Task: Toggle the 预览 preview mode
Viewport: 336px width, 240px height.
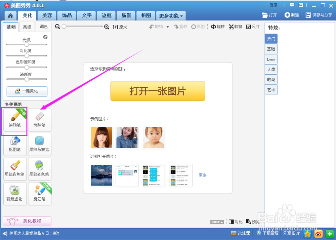Action: (x=253, y=222)
